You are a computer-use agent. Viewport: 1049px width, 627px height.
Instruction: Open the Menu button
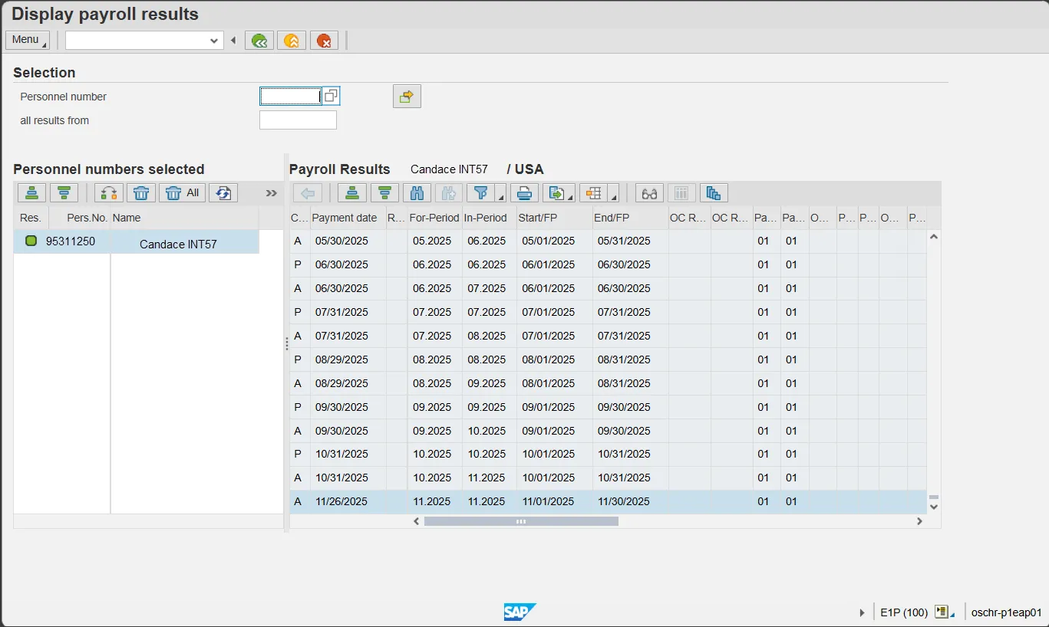(27, 40)
